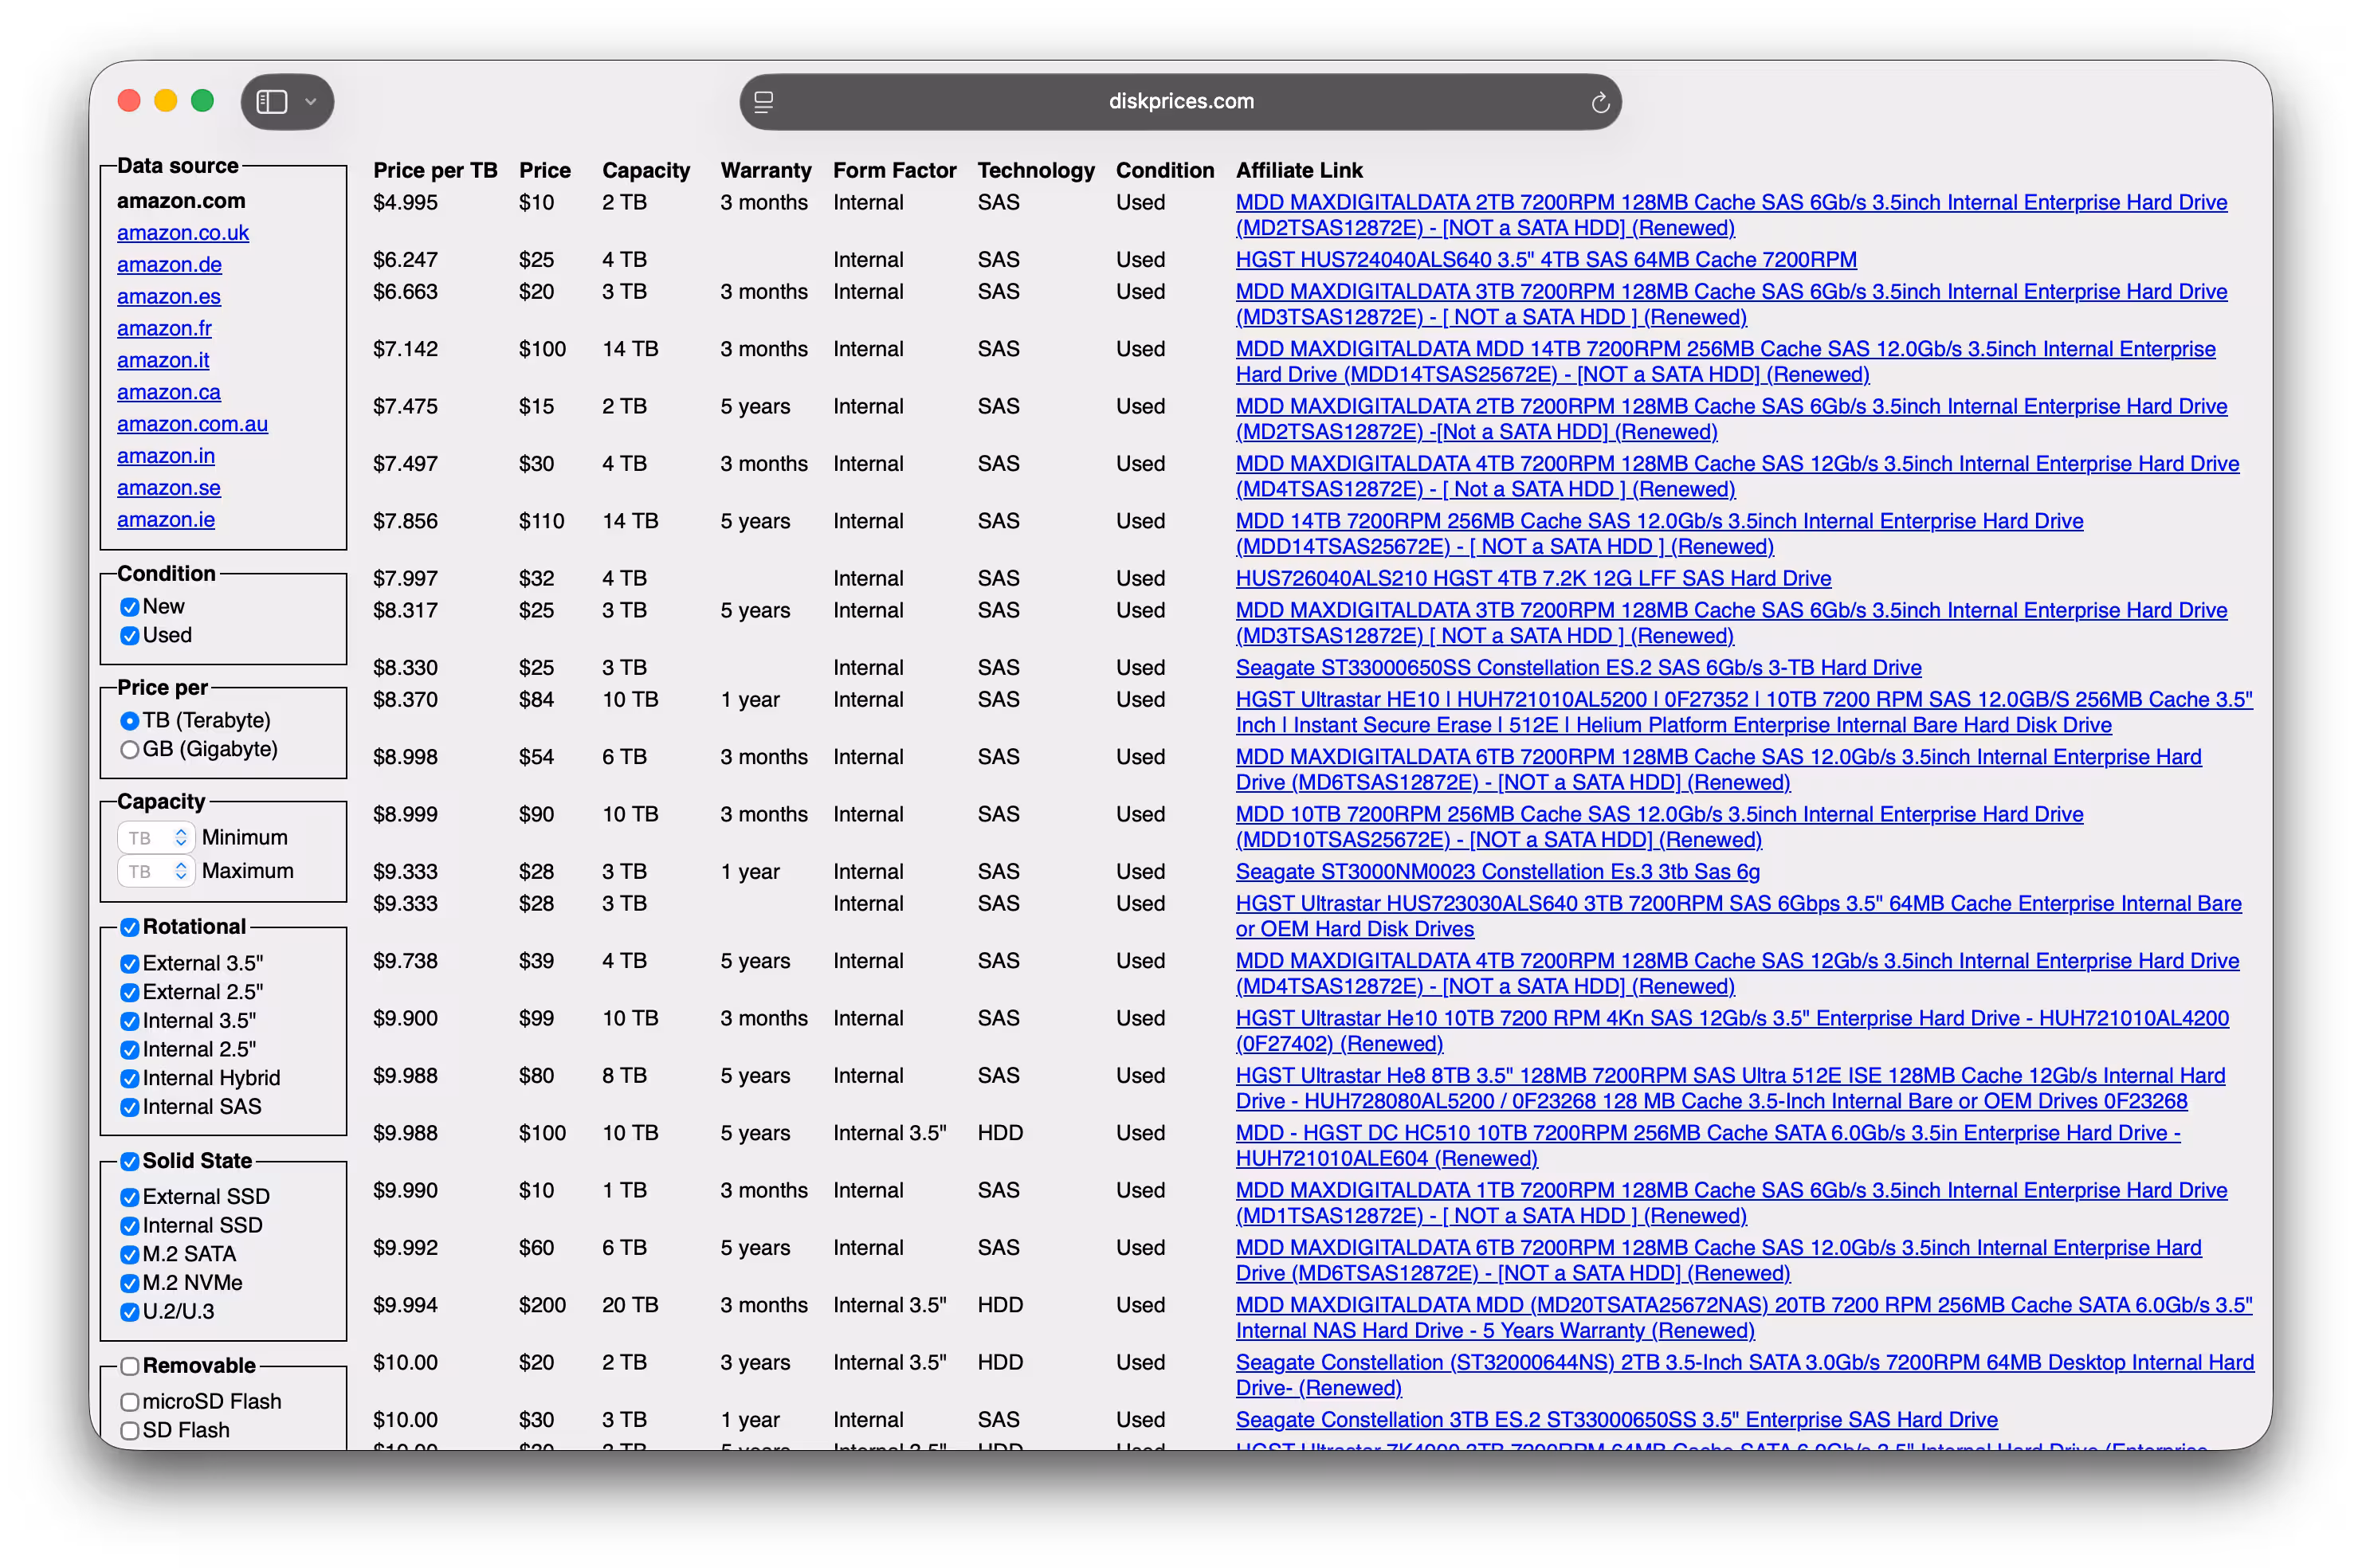Viewport: 2362px width, 1568px height.
Task: Open the Minimum capacity TB stepper
Action: click(x=180, y=838)
